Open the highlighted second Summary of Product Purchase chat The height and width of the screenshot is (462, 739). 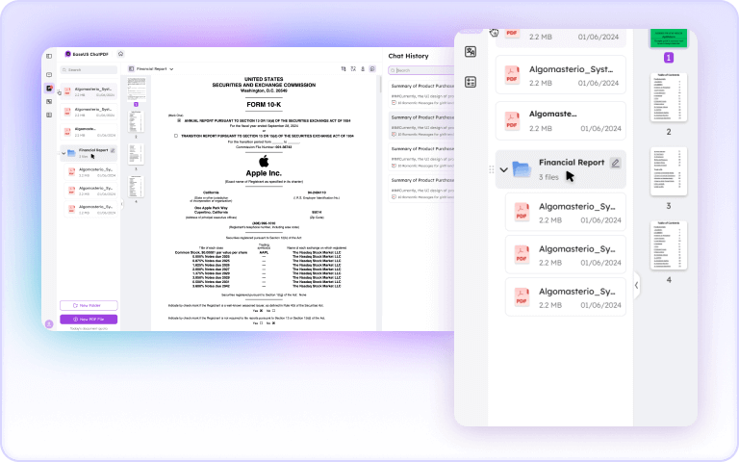click(x=421, y=125)
